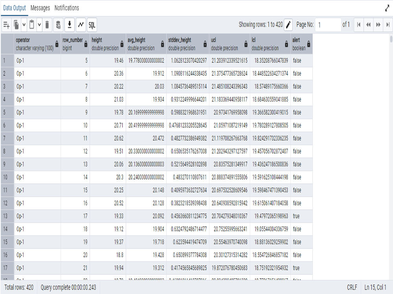This screenshot has height=294, width=393.
Task: Click lcl cell 18.35208766047839
Action: click(270, 60)
